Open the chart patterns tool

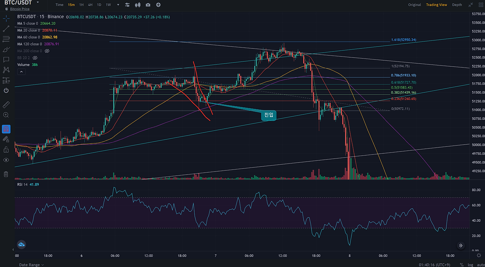[x=6, y=70]
